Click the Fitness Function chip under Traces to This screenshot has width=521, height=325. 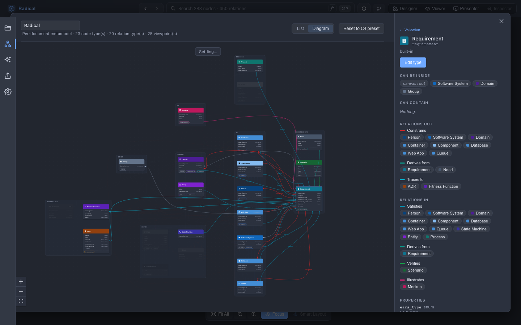(x=441, y=186)
